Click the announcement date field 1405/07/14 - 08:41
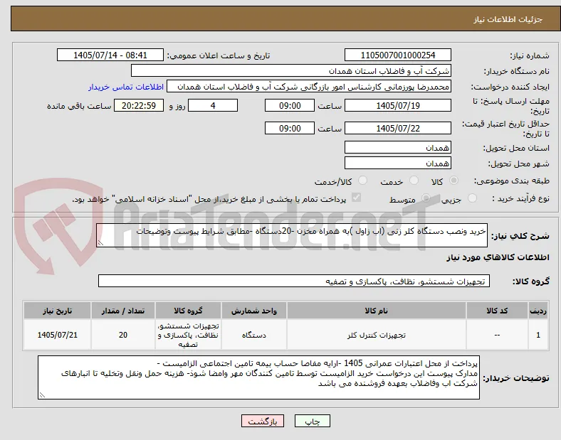 tap(110, 55)
